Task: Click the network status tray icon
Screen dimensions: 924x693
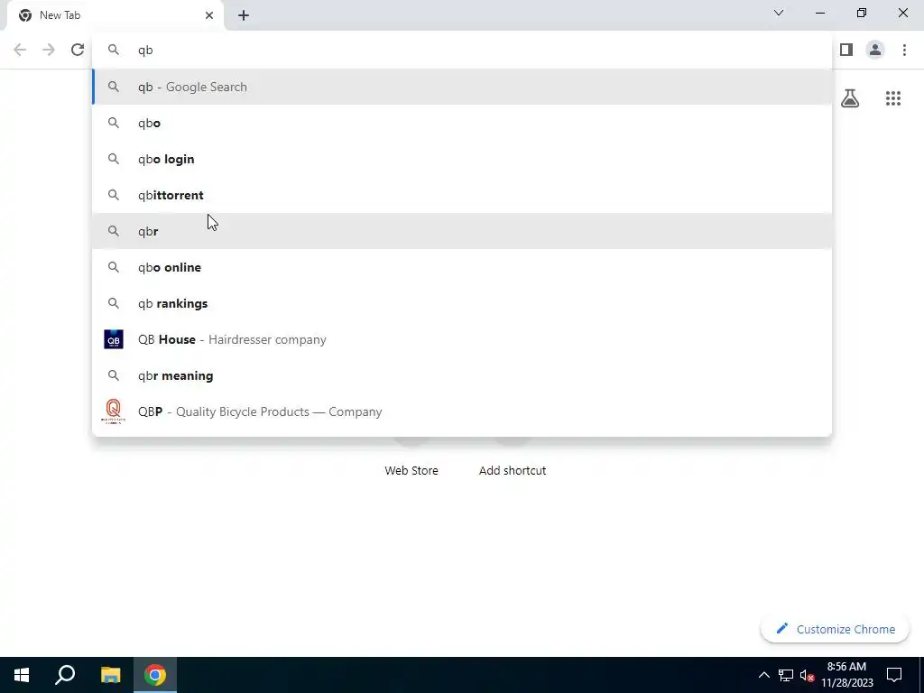Action: click(786, 675)
